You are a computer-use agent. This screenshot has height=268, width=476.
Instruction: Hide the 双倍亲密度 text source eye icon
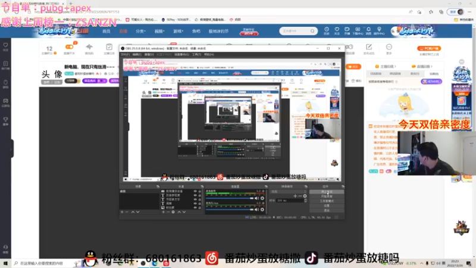coord(195,195)
